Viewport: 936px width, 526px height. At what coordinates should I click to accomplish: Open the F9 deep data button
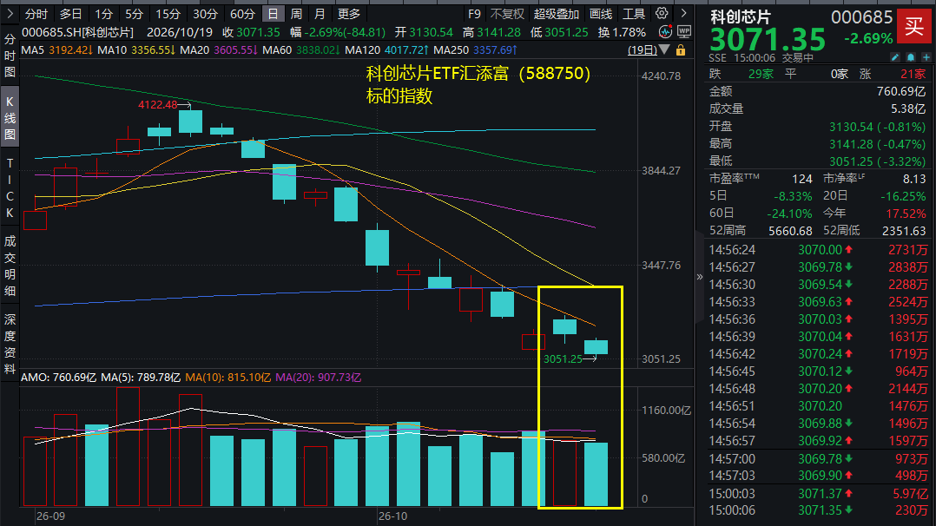pyautogui.click(x=475, y=14)
